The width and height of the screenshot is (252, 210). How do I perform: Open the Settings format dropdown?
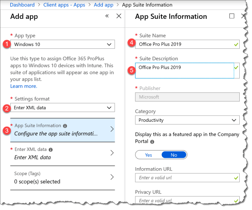point(63,107)
